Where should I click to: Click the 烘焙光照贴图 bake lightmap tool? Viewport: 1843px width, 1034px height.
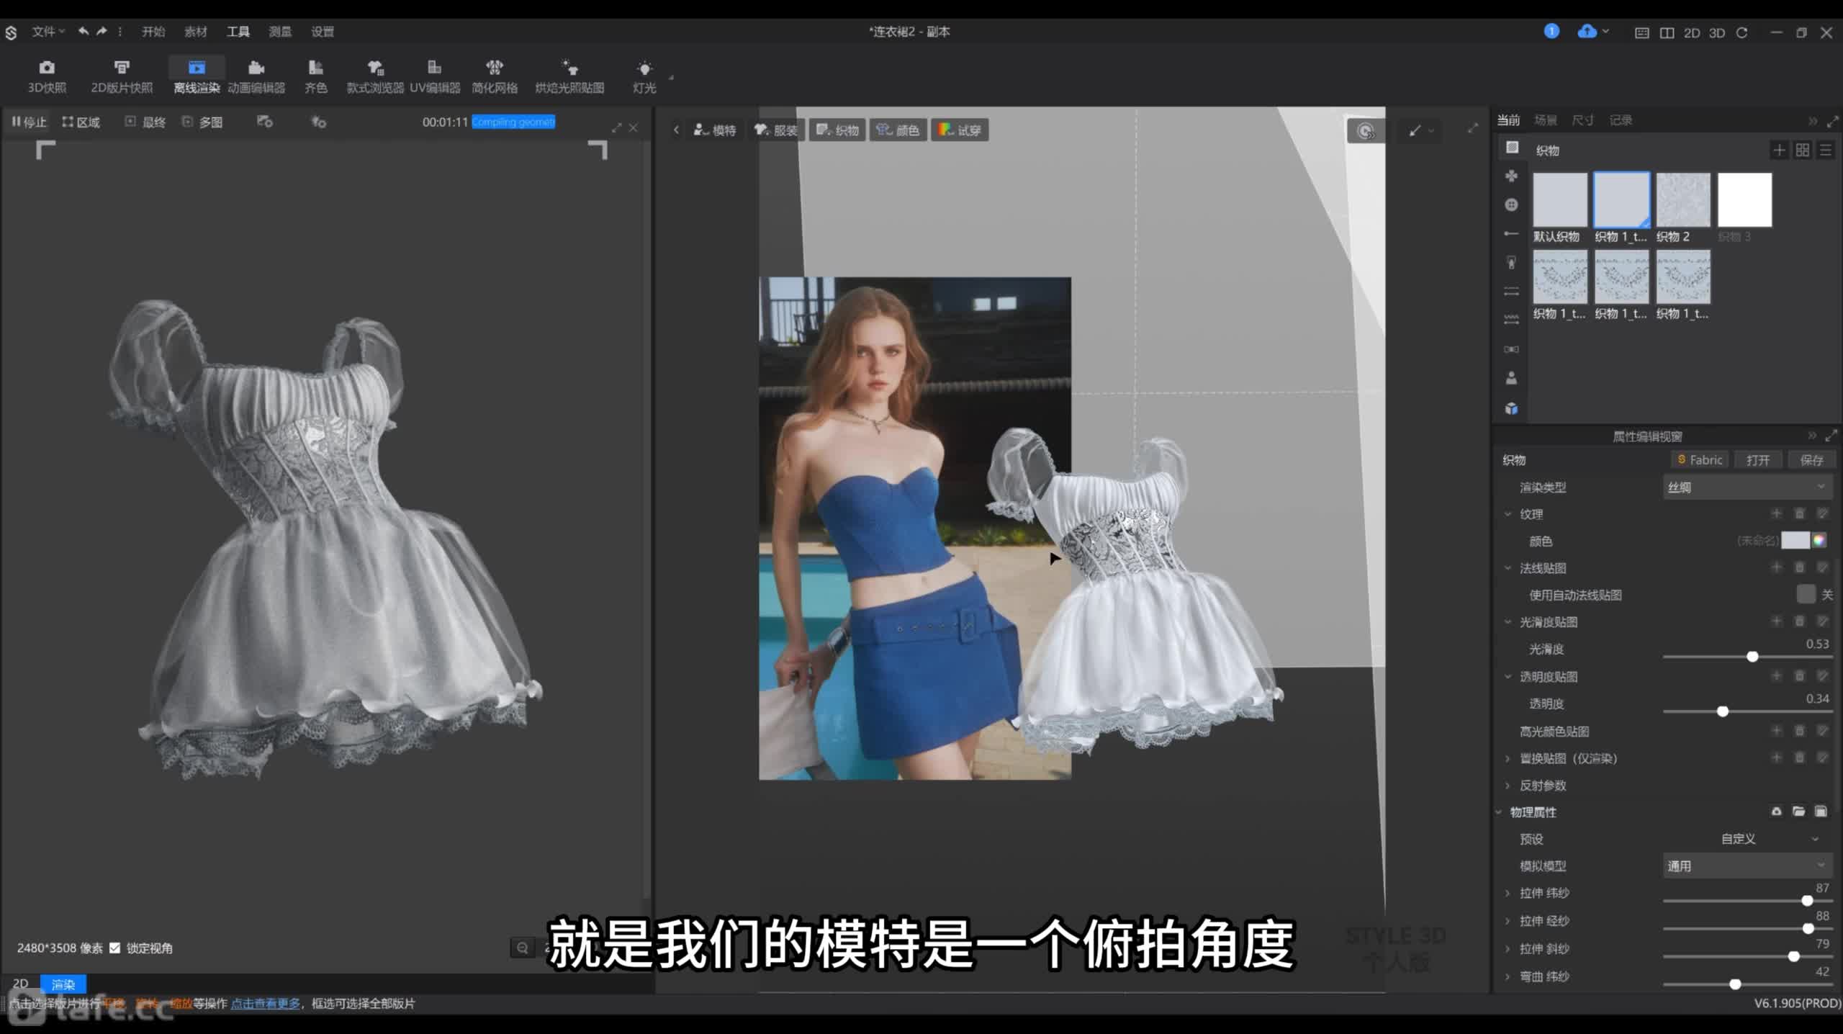tap(569, 76)
